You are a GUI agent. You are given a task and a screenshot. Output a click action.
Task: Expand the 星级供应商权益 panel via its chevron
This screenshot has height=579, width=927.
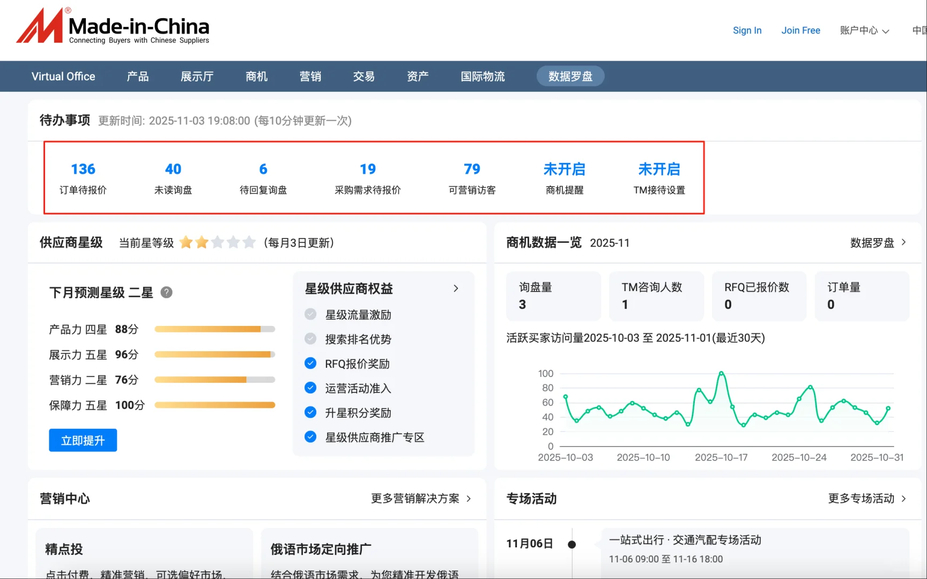[456, 288]
